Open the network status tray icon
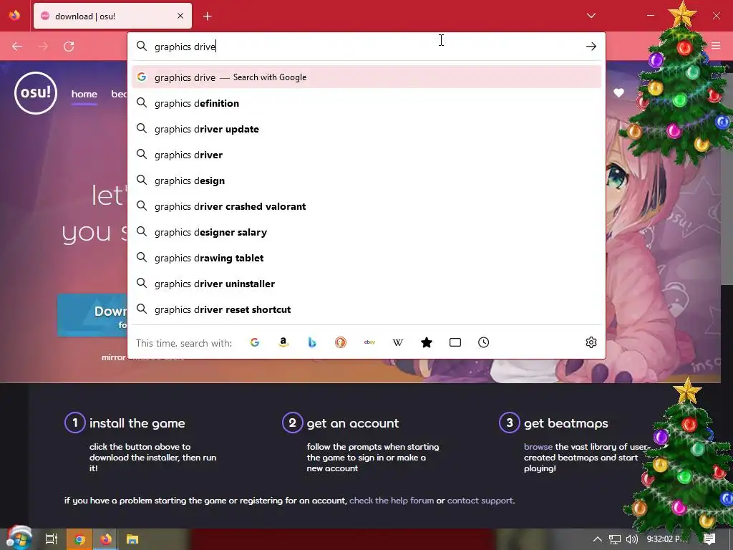This screenshot has width=733, height=550. (x=615, y=539)
